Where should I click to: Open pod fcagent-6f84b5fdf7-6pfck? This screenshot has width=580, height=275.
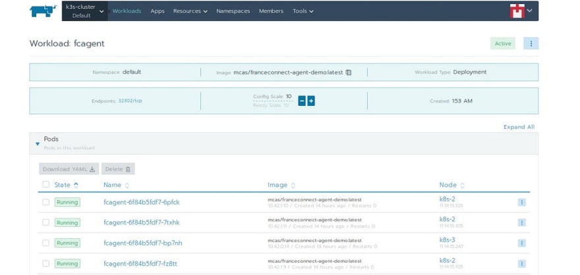142,202
